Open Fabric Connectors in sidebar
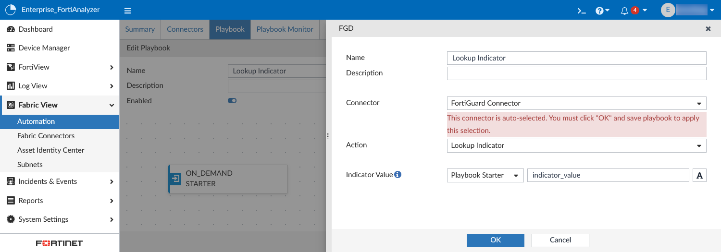The width and height of the screenshot is (721, 252). click(46, 136)
